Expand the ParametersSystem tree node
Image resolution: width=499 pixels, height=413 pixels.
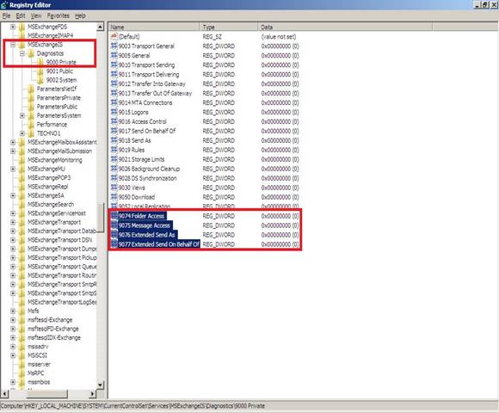tap(22, 115)
